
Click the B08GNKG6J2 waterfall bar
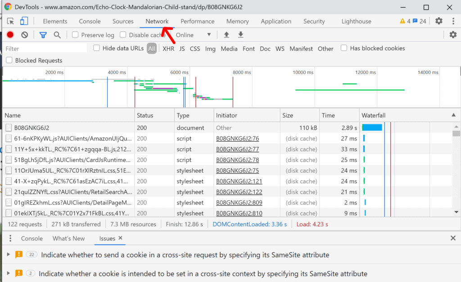(372, 127)
